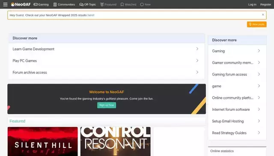This screenshot has width=274, height=156.
Task: Expand the sidebar Gaming chevron
Action: tap(259, 51)
